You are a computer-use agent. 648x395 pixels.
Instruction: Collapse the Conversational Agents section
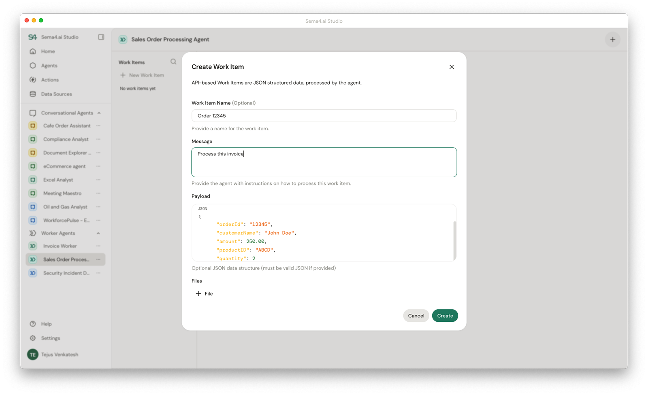99,113
